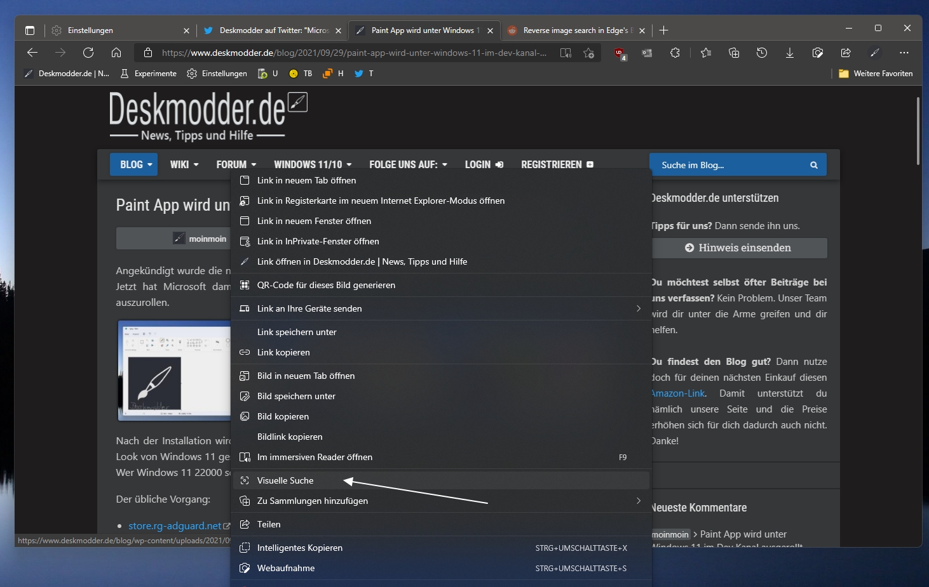This screenshot has height=587, width=929.
Task: Show the Favorites list
Action: (706, 53)
